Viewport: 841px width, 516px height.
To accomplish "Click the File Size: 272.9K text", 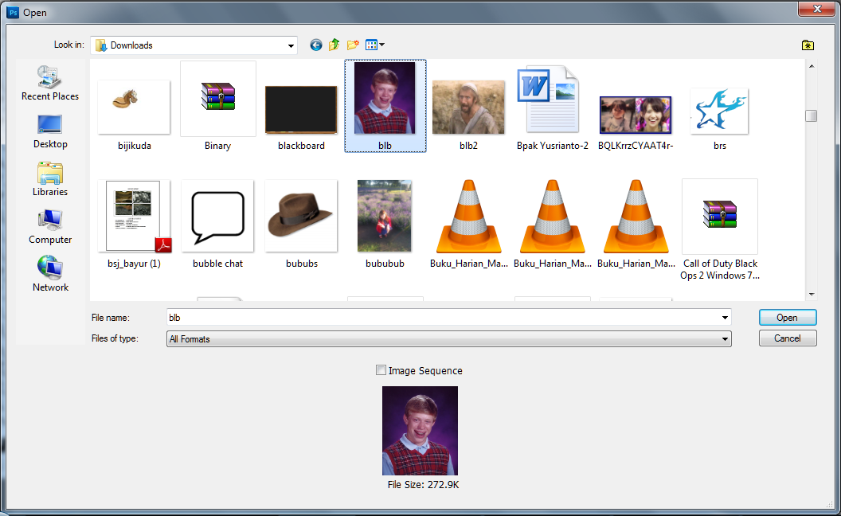I will [423, 485].
